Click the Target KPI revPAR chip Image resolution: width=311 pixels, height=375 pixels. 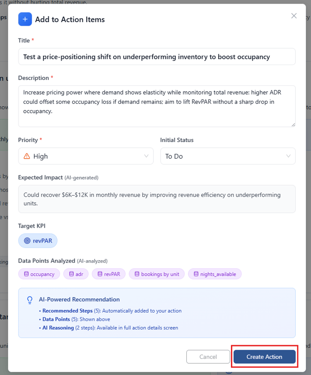pyautogui.click(x=38, y=241)
